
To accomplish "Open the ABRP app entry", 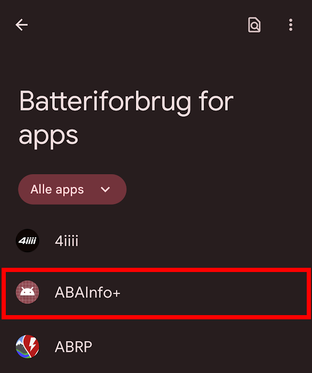I will (156, 346).
